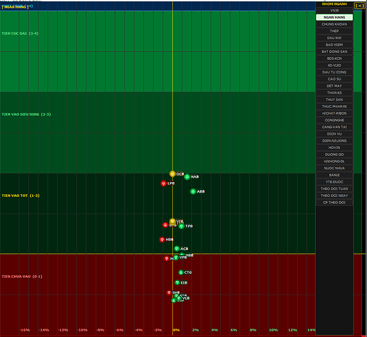Select the green ABB stock marker

point(193,191)
